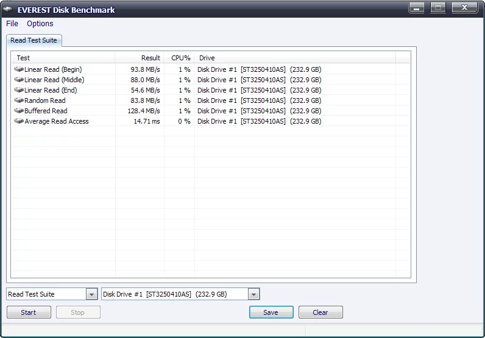Click the disk icon beside Average Read Access

tap(19, 121)
